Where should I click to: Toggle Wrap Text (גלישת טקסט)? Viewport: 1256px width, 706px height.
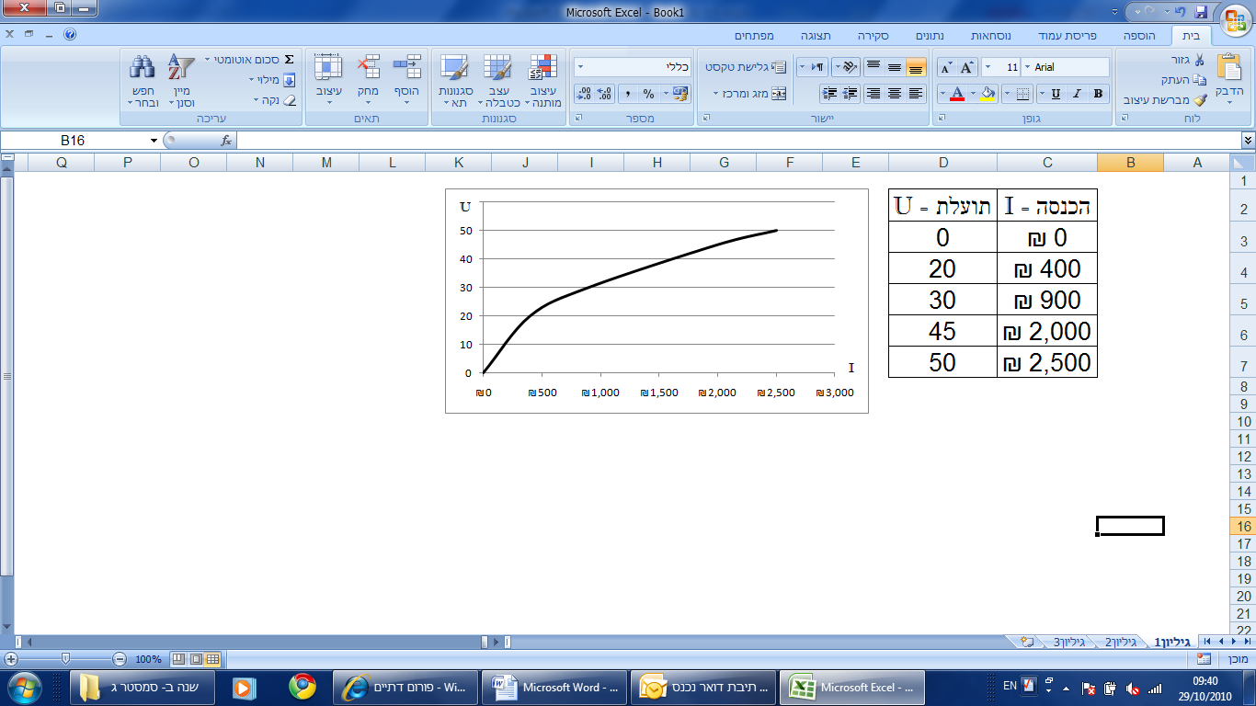point(747,67)
